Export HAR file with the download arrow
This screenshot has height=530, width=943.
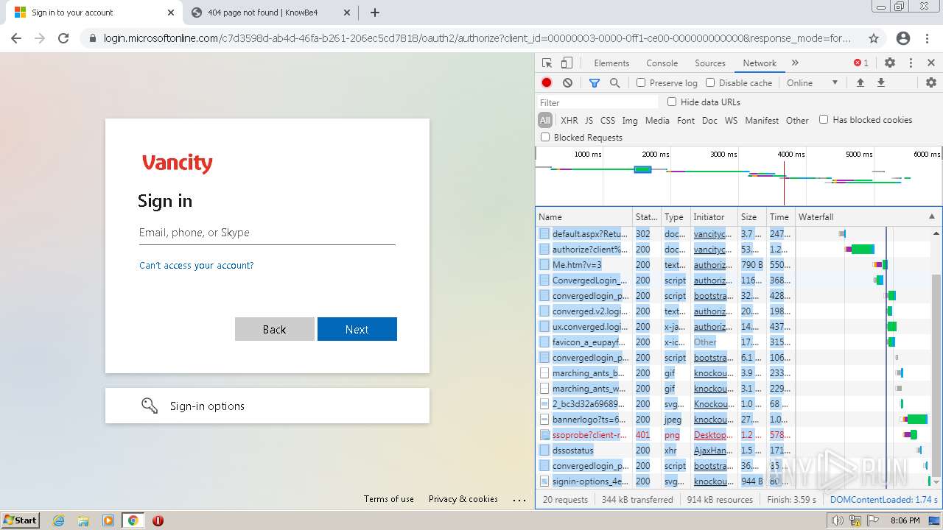tap(880, 83)
